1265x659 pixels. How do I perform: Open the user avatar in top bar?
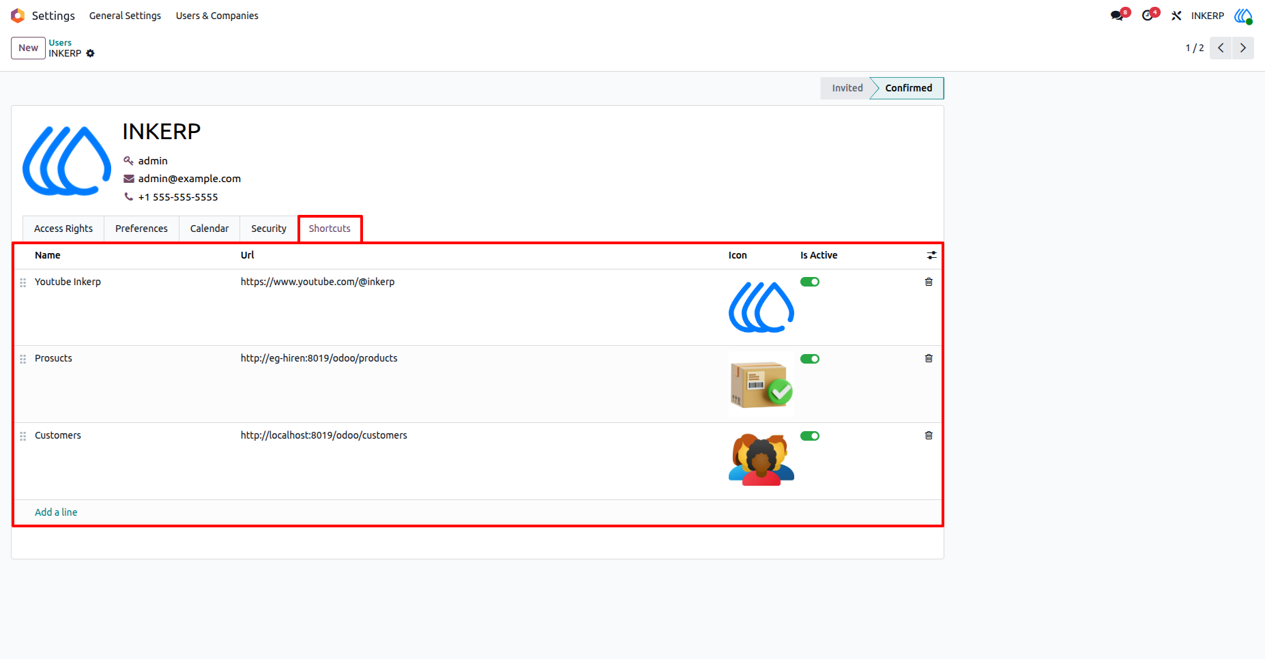coord(1244,16)
